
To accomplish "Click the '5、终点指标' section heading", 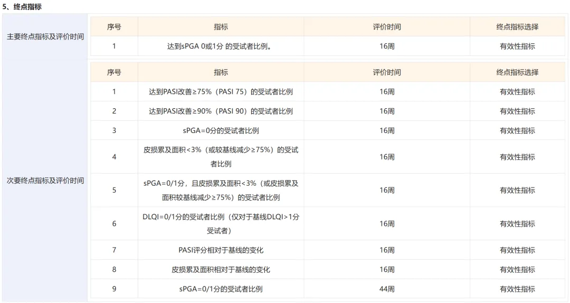I will pyautogui.click(x=22, y=7).
